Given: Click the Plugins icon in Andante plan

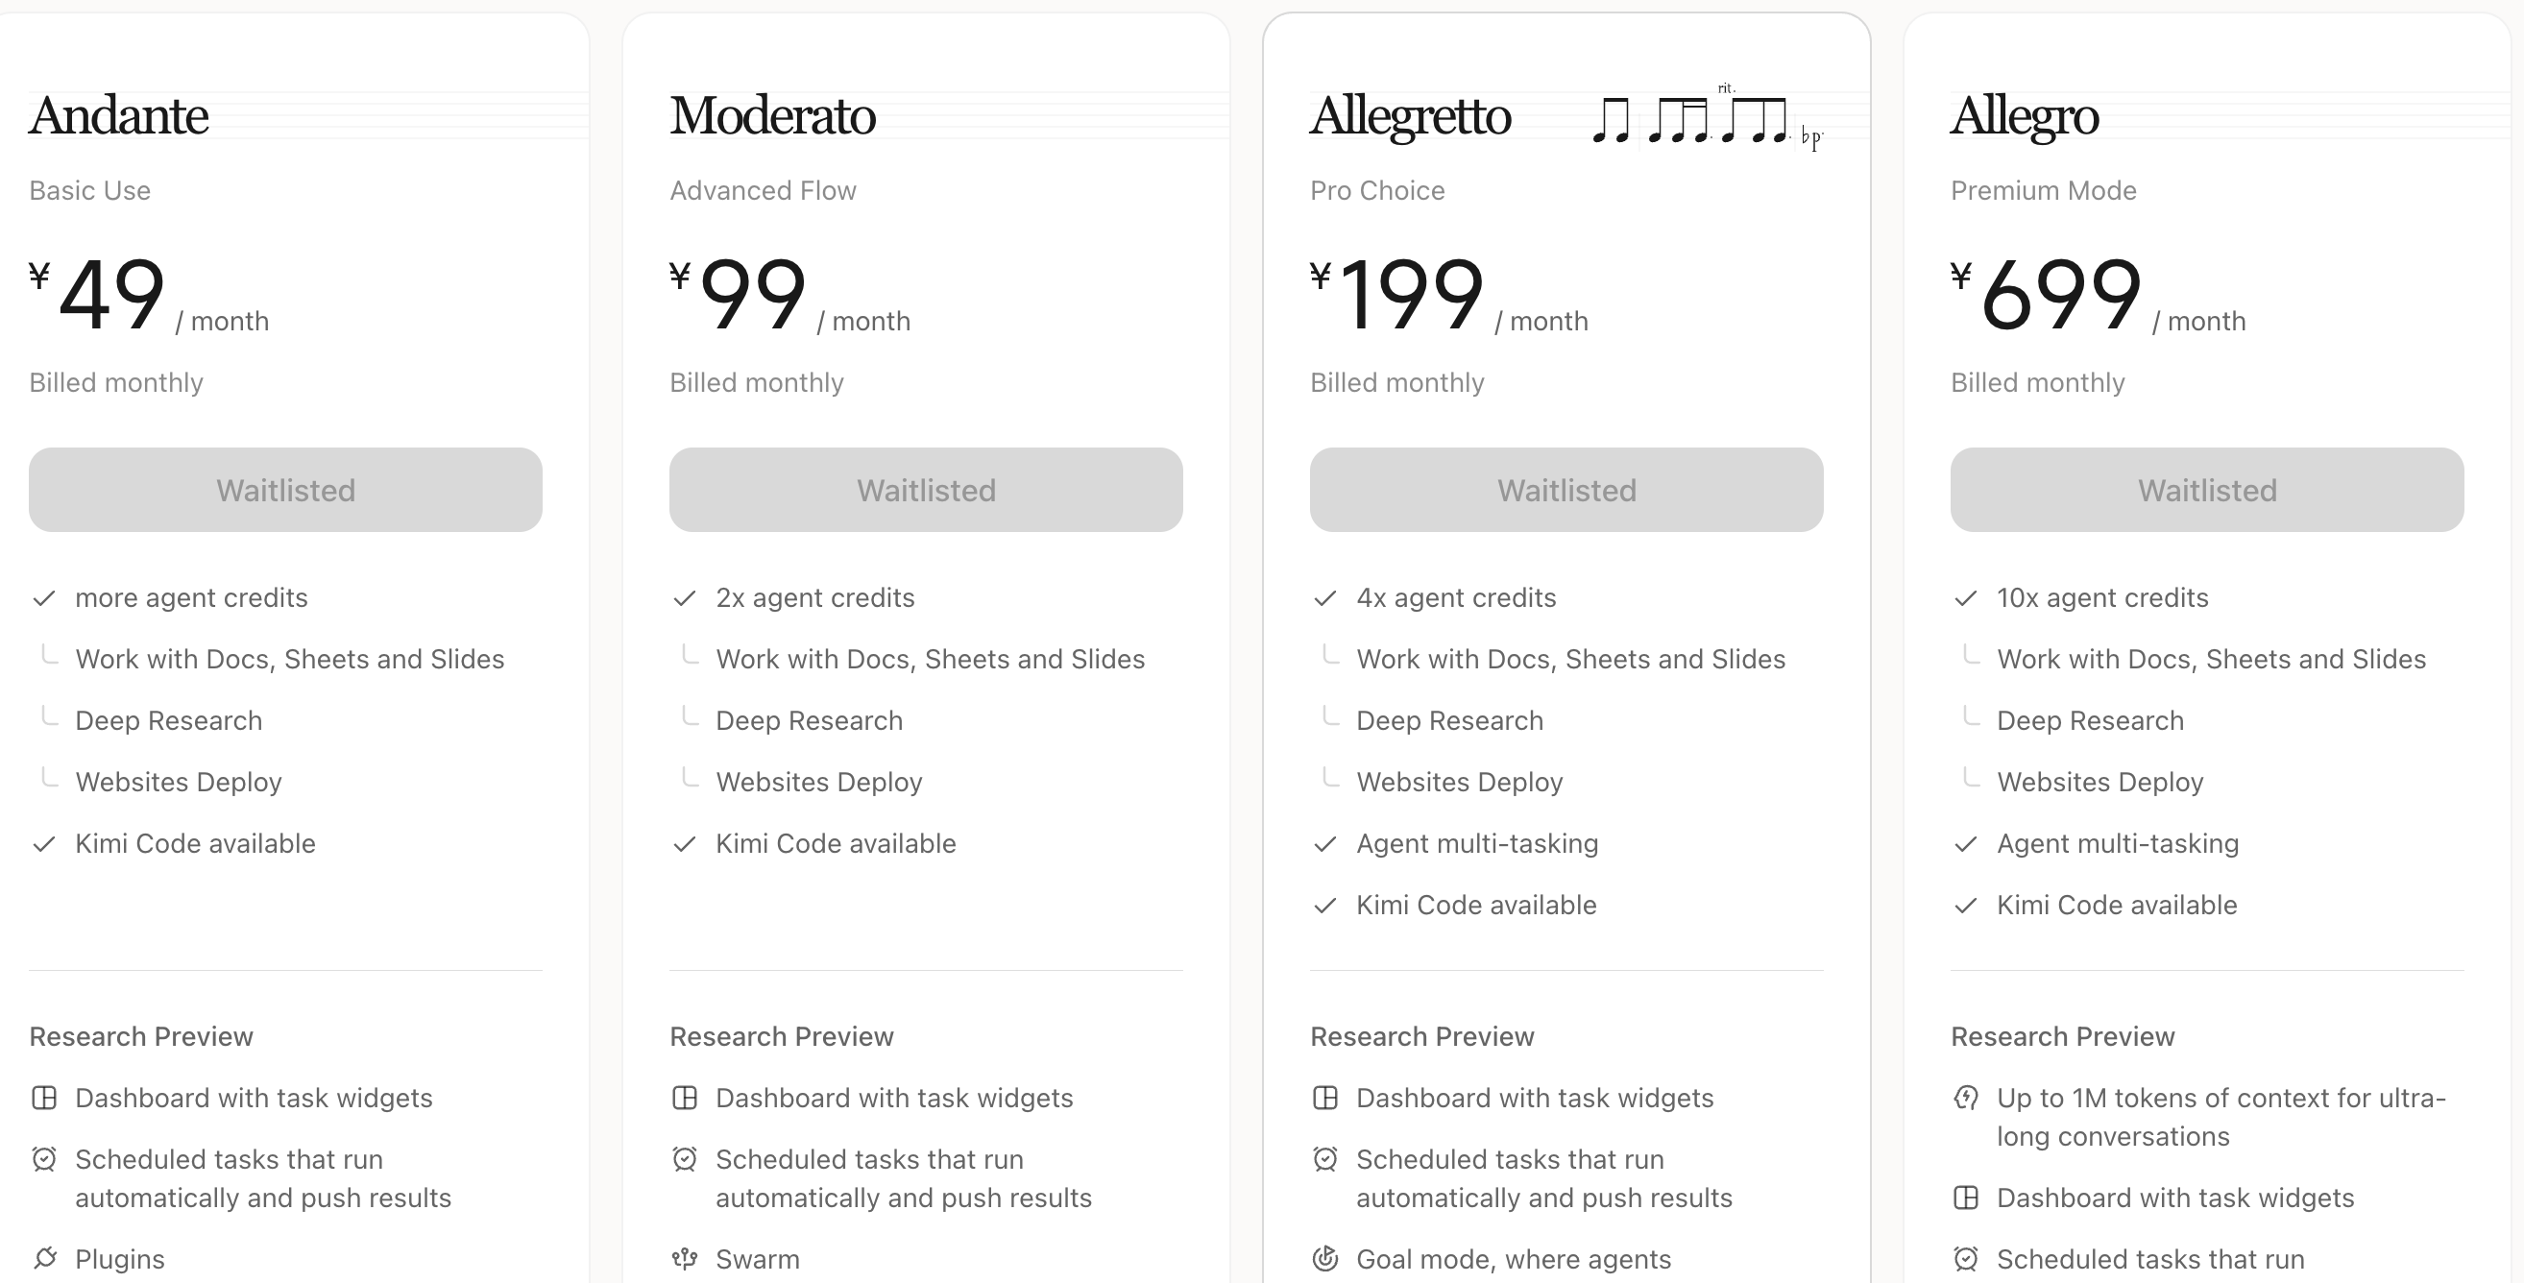Looking at the screenshot, I should pyautogui.click(x=44, y=1259).
